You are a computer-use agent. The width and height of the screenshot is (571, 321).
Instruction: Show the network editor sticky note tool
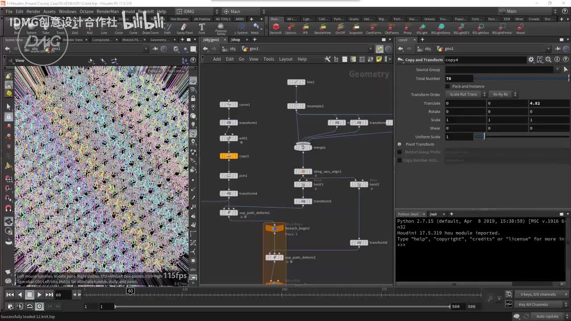click(379, 59)
